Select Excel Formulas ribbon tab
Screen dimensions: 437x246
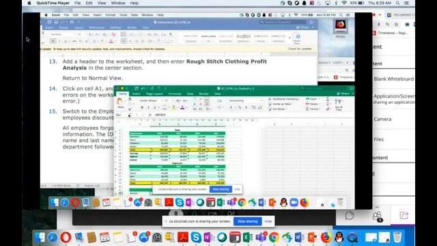coord(175,94)
